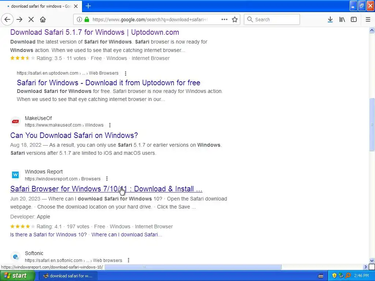Click the windowsreport.com Browsers breadcrumb

coord(63,179)
